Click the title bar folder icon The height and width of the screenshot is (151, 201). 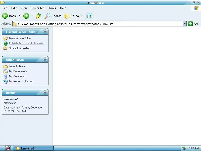(2, 2)
